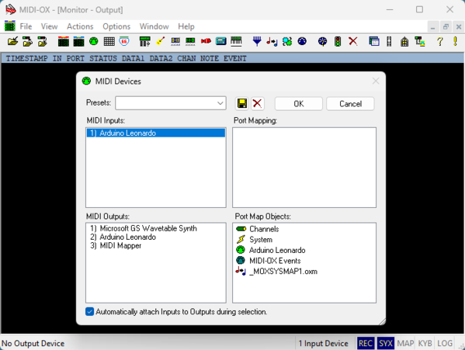Image resolution: width=465 pixels, height=350 pixels.
Task: Open the Options menu
Action: (116, 26)
